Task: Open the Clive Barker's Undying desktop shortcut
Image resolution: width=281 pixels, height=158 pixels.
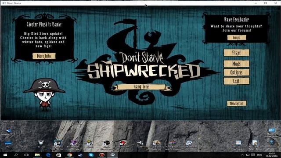Action: point(156,145)
